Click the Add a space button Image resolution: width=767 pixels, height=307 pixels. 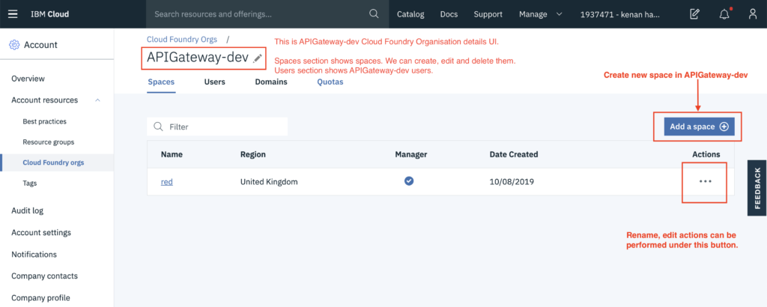[x=699, y=127]
